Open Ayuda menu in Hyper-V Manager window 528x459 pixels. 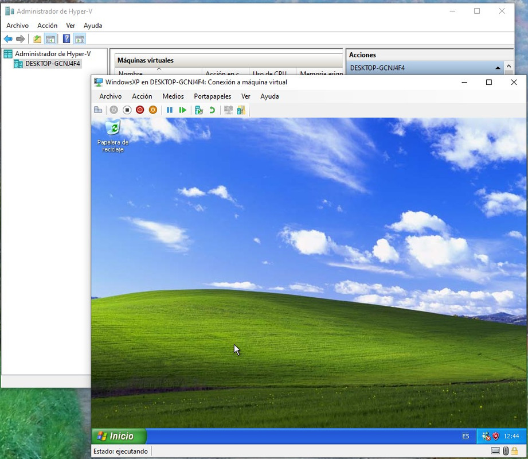click(93, 26)
